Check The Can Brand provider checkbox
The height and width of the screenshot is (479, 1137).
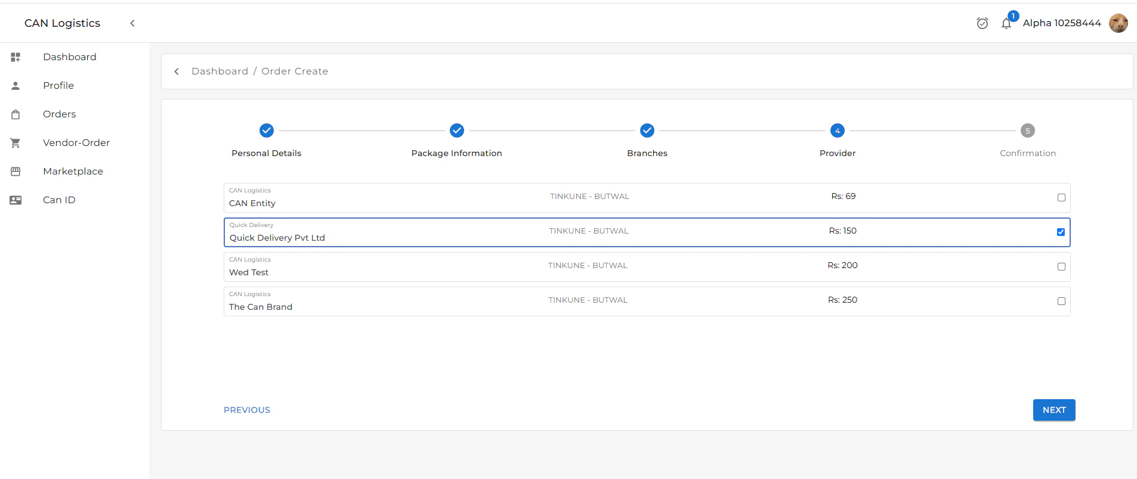tap(1061, 301)
